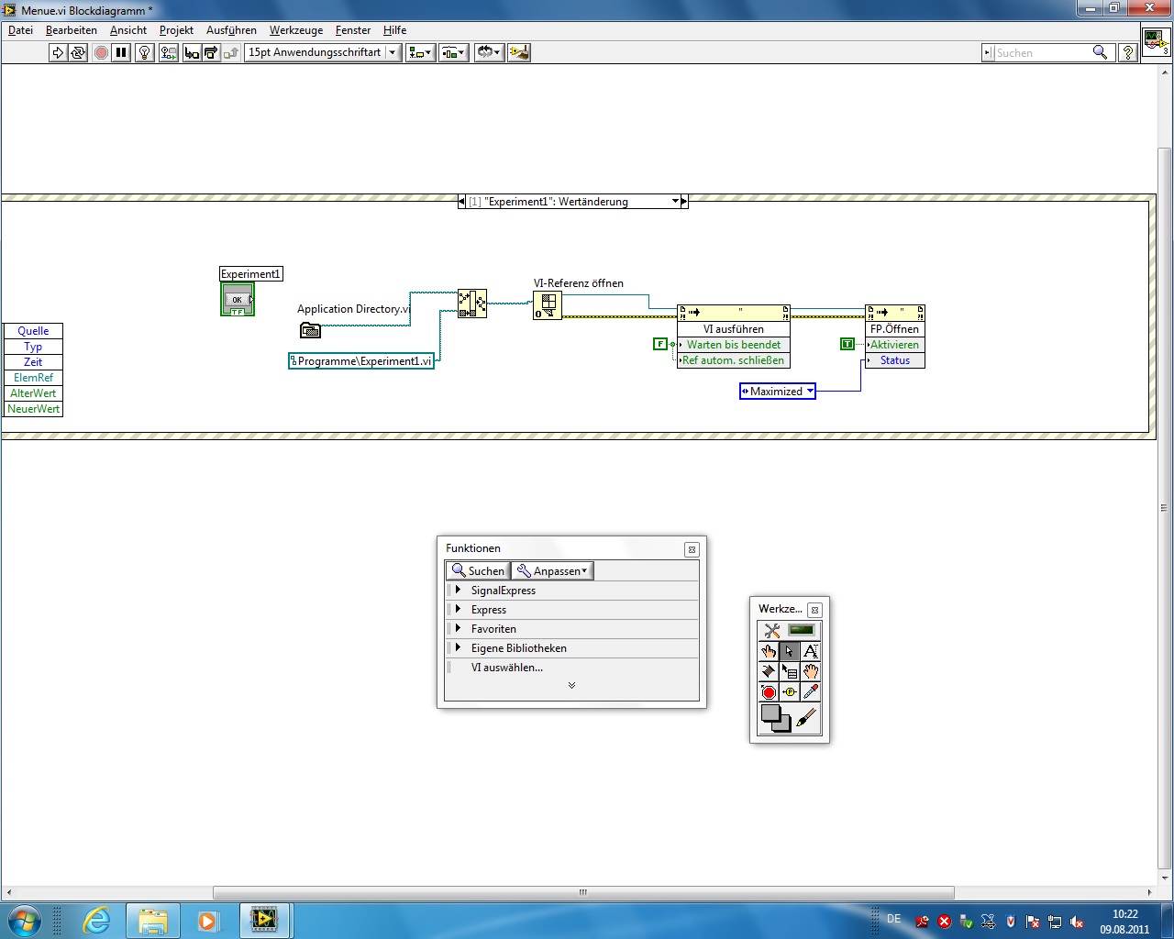
Task: Select the Build Path function node
Action: pos(472,304)
